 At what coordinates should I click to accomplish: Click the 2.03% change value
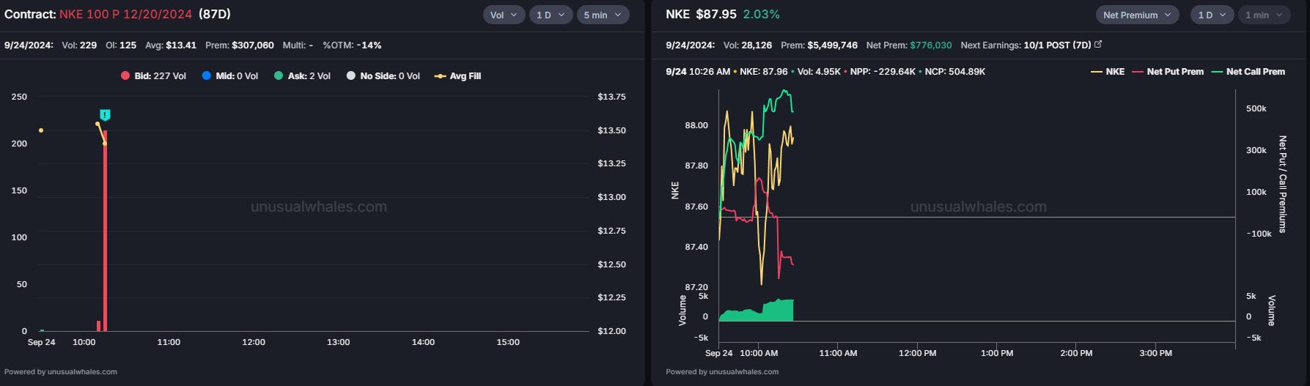762,14
